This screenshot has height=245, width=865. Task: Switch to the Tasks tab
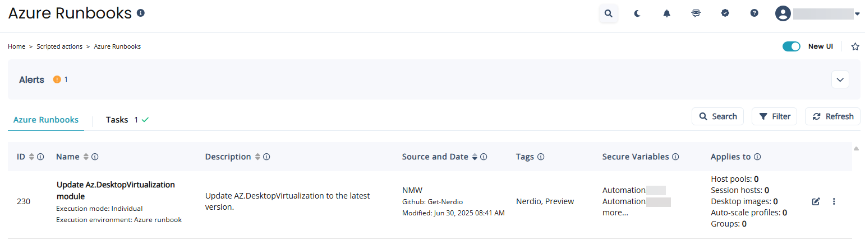[x=127, y=120]
